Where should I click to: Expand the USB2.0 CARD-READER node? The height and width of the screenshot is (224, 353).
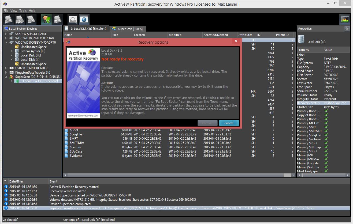click(6, 68)
